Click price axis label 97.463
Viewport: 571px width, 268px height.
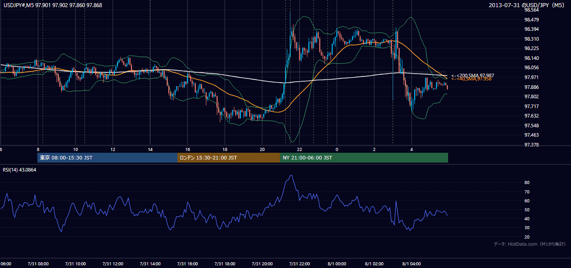click(x=531, y=135)
